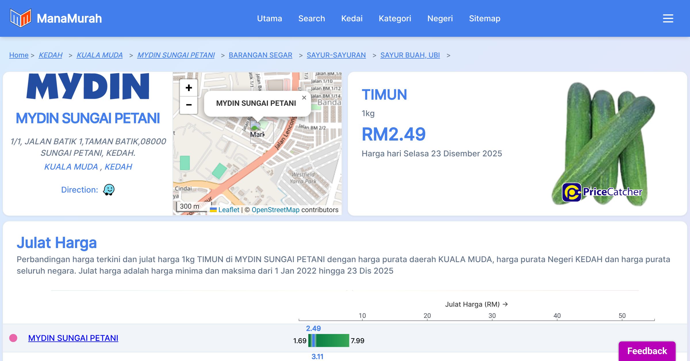This screenshot has height=361, width=690.
Task: Click the MYDIN store logo
Action: (x=88, y=86)
